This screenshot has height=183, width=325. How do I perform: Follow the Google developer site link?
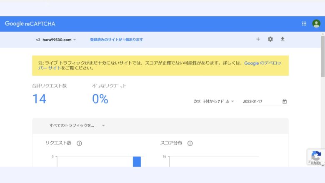point(262,63)
